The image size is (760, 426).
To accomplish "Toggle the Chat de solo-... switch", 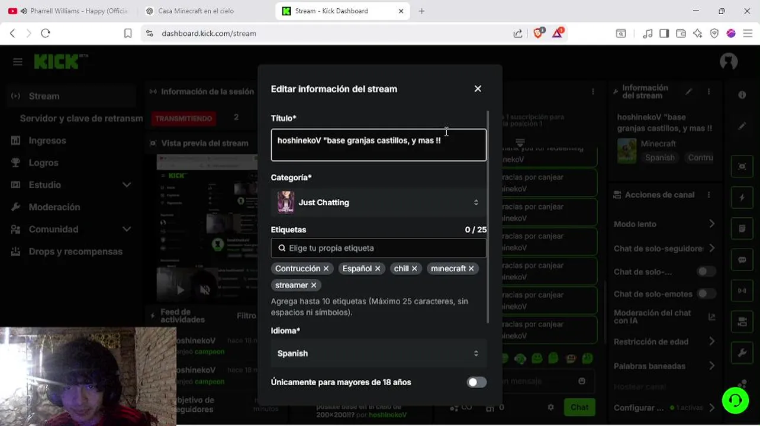I will point(705,272).
